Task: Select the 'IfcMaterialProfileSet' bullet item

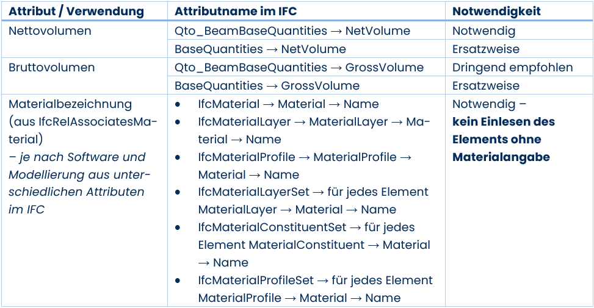Action: point(315,289)
